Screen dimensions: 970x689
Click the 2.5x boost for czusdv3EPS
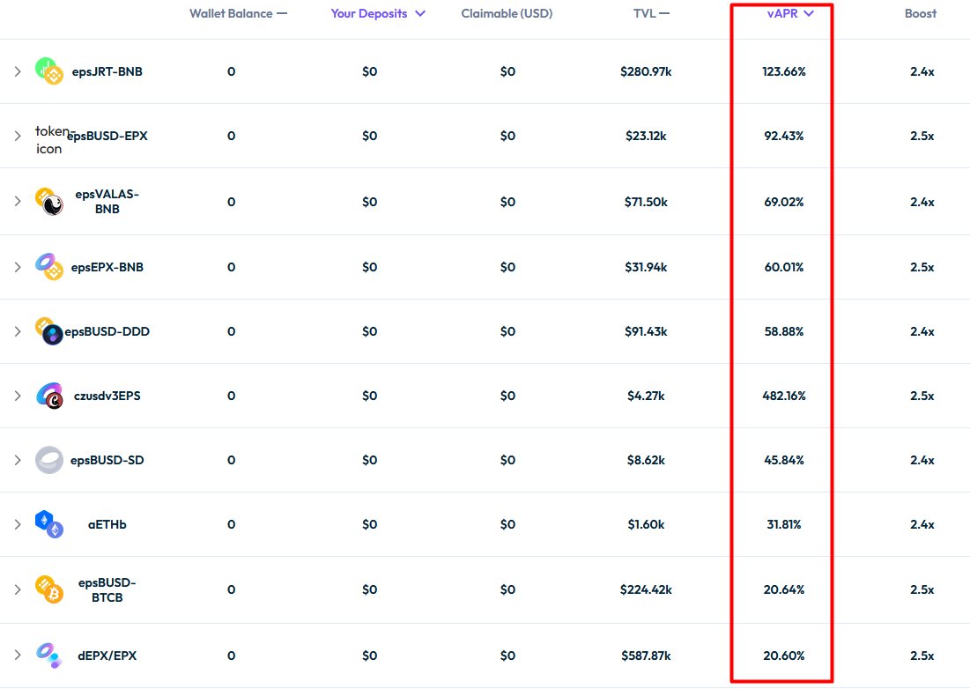pyautogui.click(x=922, y=396)
